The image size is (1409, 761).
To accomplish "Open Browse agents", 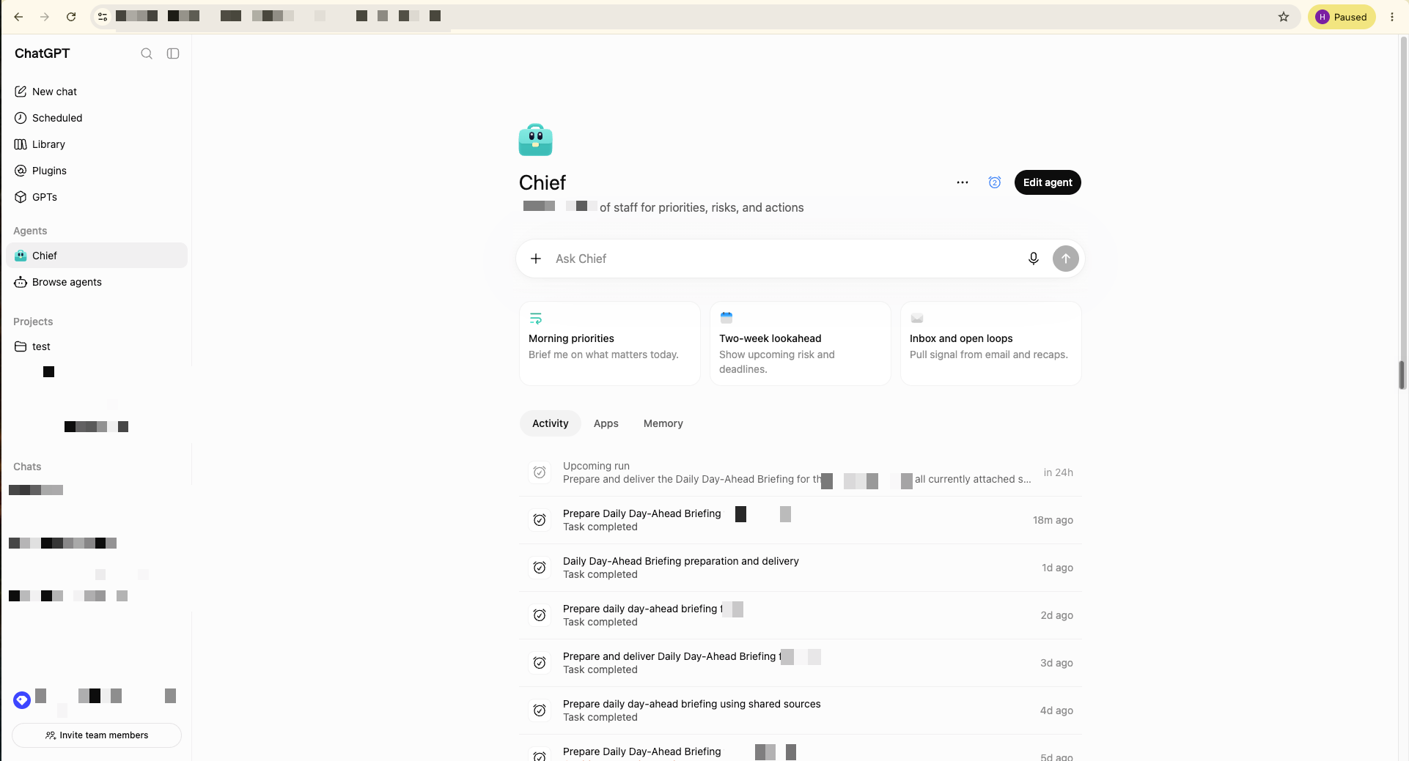I will pyautogui.click(x=97, y=282).
